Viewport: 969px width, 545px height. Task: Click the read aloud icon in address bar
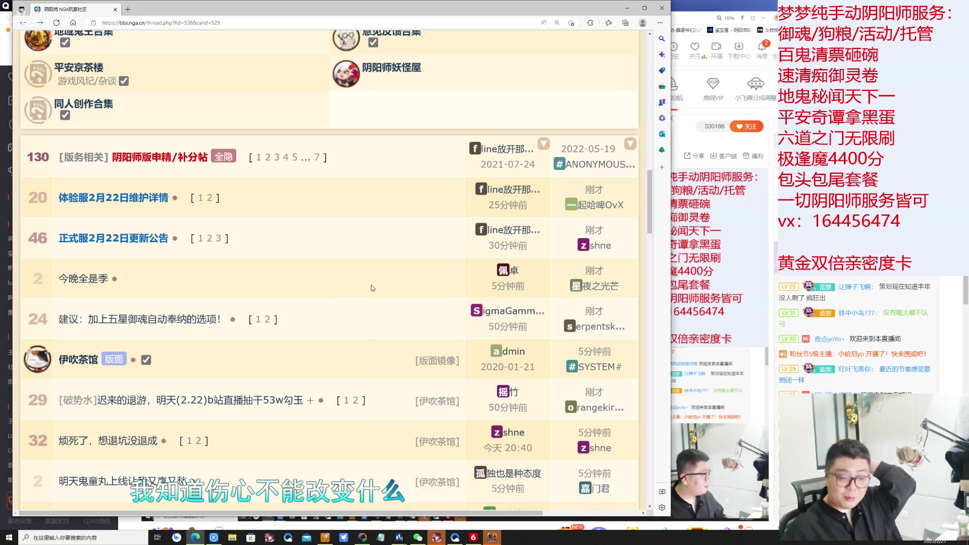click(x=544, y=23)
